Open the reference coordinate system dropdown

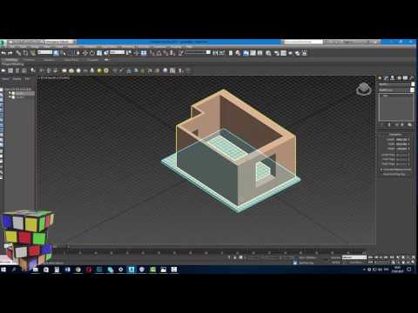[x=118, y=52]
